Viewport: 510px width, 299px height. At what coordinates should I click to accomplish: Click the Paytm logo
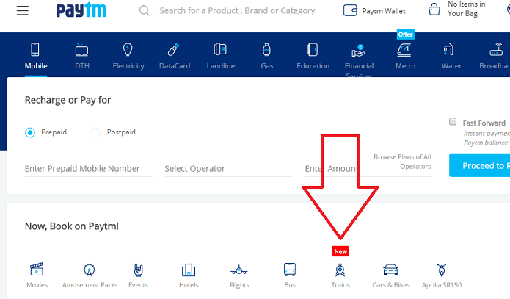81,10
